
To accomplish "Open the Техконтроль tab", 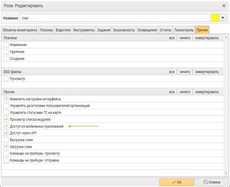I will coord(184,30).
